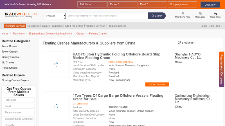Click the 1Ton Cargo Barge crane thumbnail
Screen dimensions: 225x126
(56, 106)
